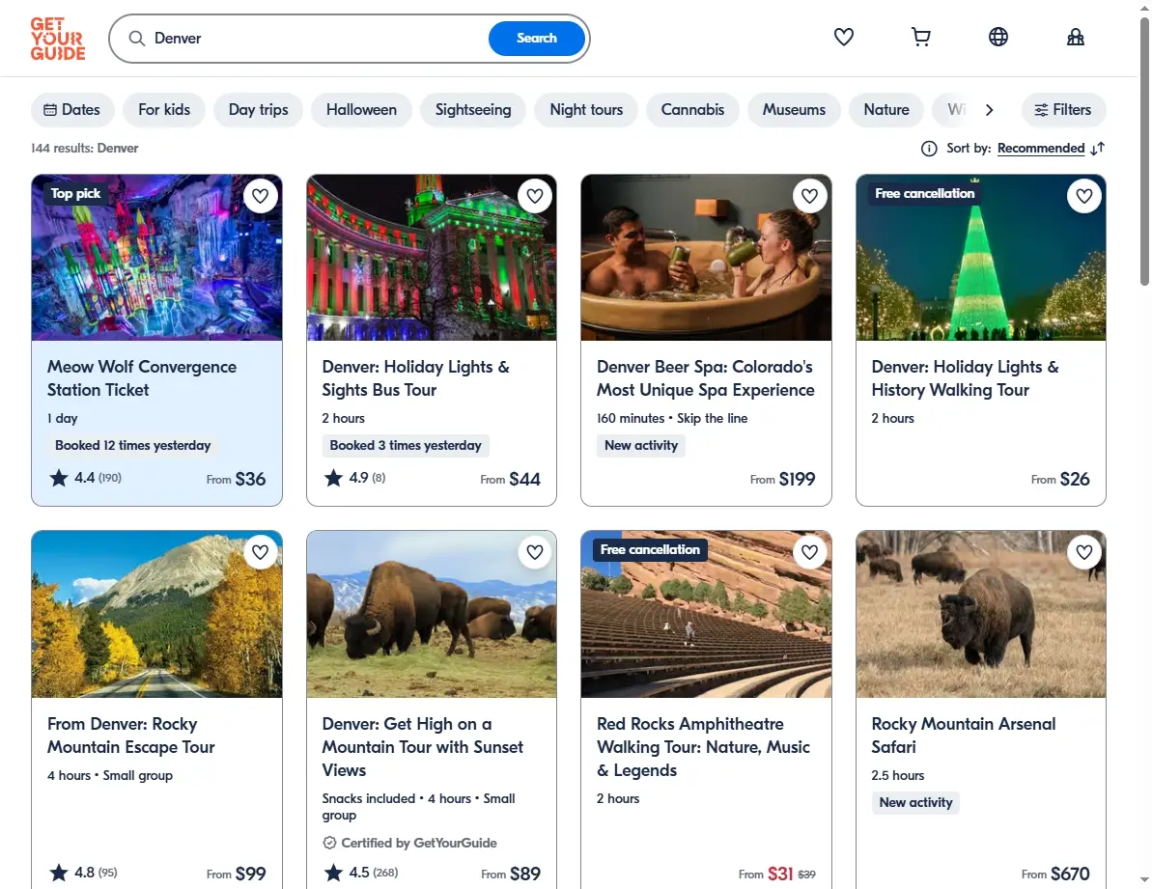Viewport: 1152px width, 889px height.
Task: Open Red Rocks Amphitheatre Walking Tour title
Action: (703, 746)
